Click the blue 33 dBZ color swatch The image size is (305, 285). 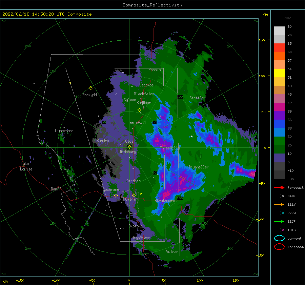click(x=279, y=124)
